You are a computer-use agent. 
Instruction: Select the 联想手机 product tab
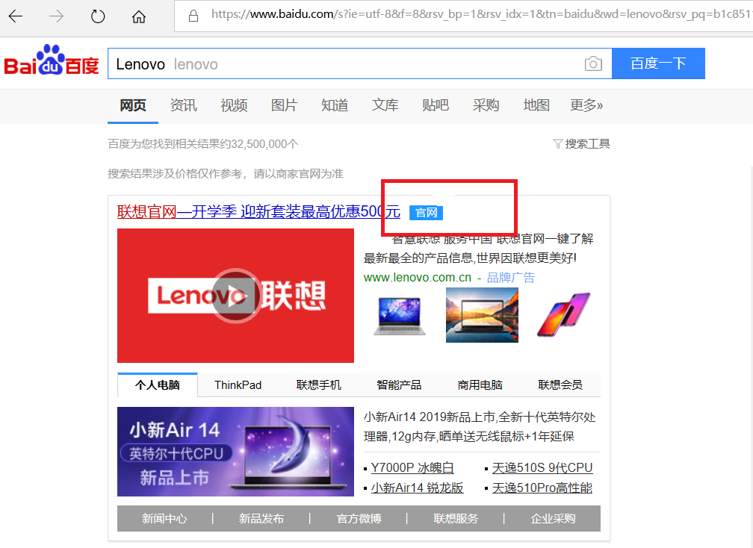pos(318,385)
